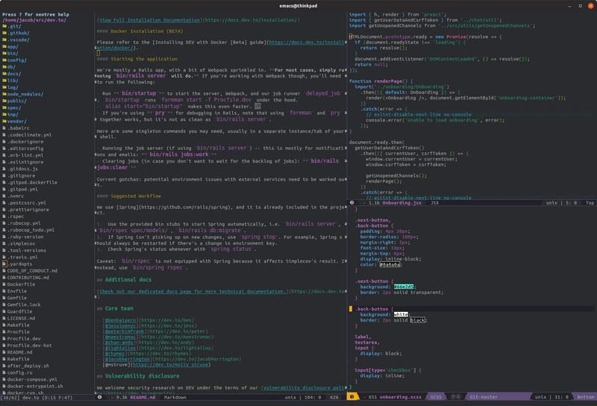Expand the .vscode/ folder
Image resolution: width=597 pixels, height=406 pixels.
tap(18, 40)
